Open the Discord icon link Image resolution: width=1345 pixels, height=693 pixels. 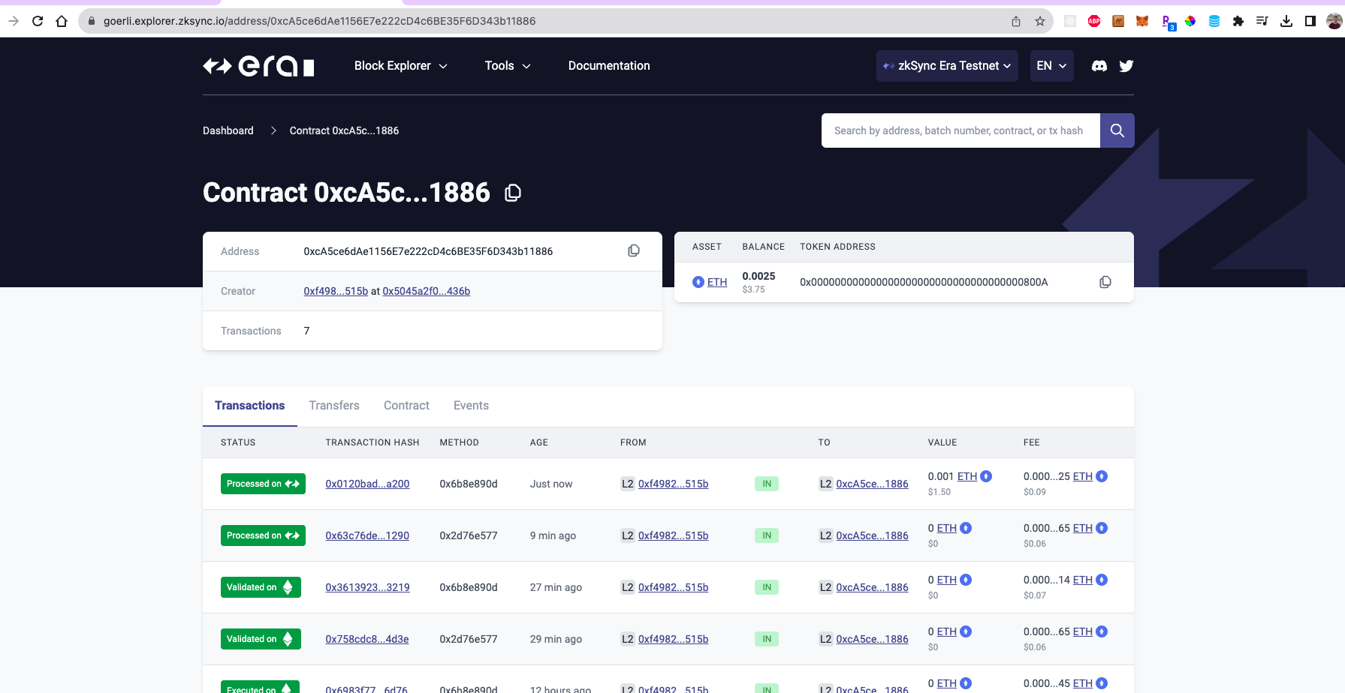(x=1099, y=66)
